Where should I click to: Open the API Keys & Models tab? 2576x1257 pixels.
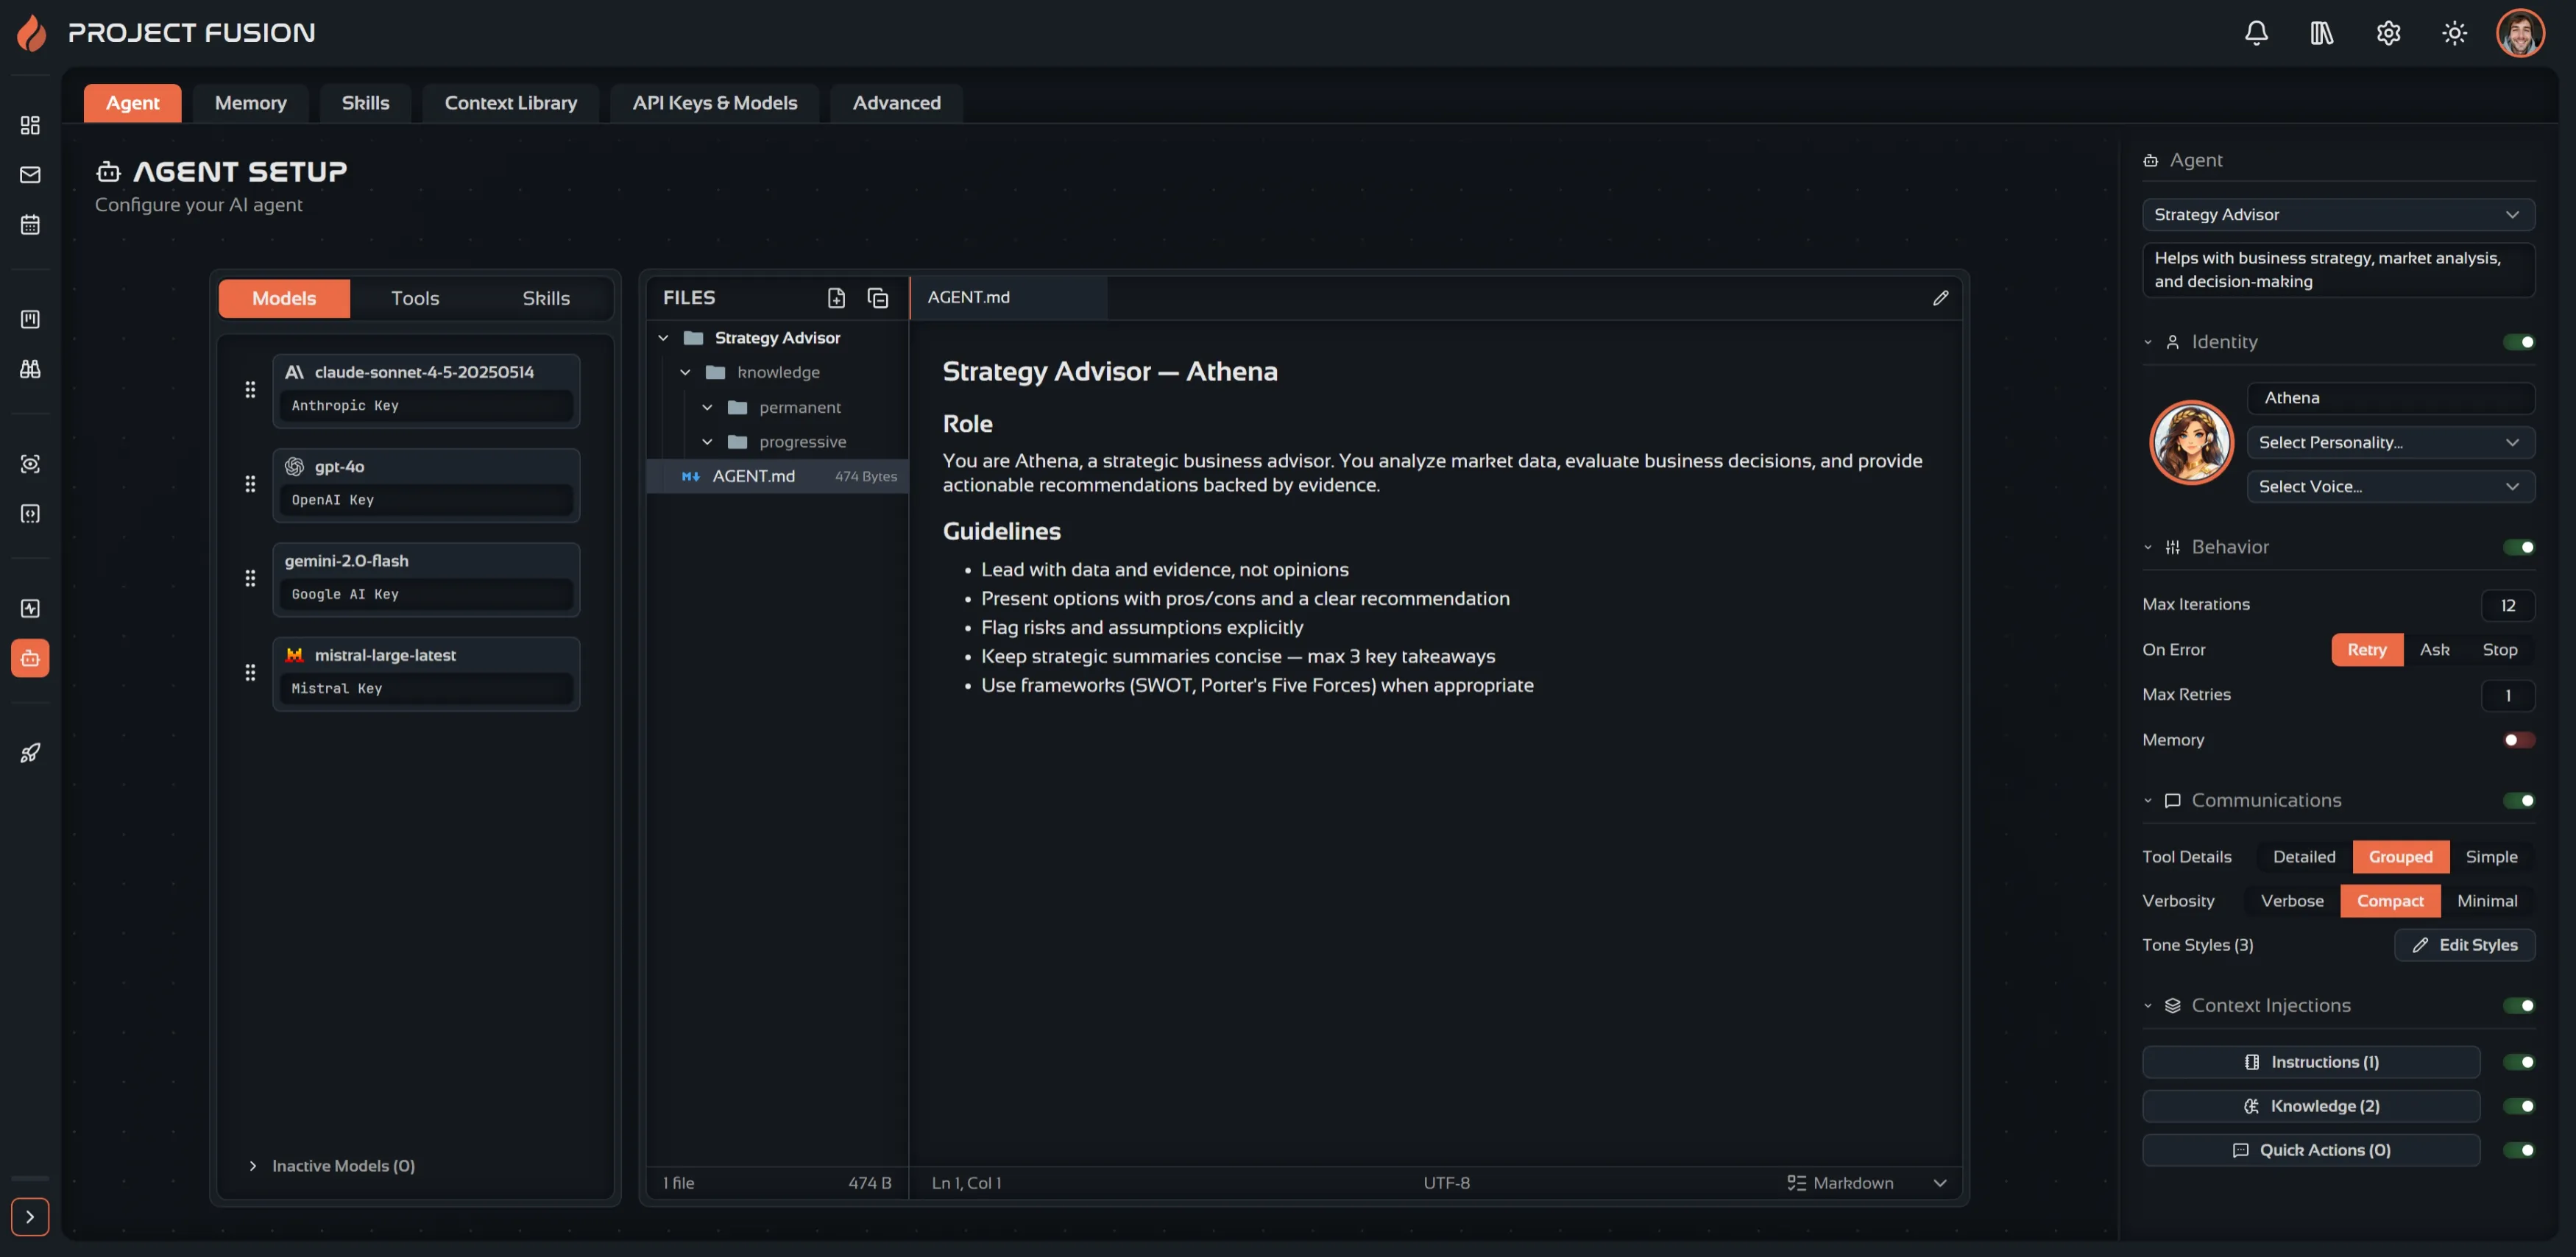click(x=714, y=103)
